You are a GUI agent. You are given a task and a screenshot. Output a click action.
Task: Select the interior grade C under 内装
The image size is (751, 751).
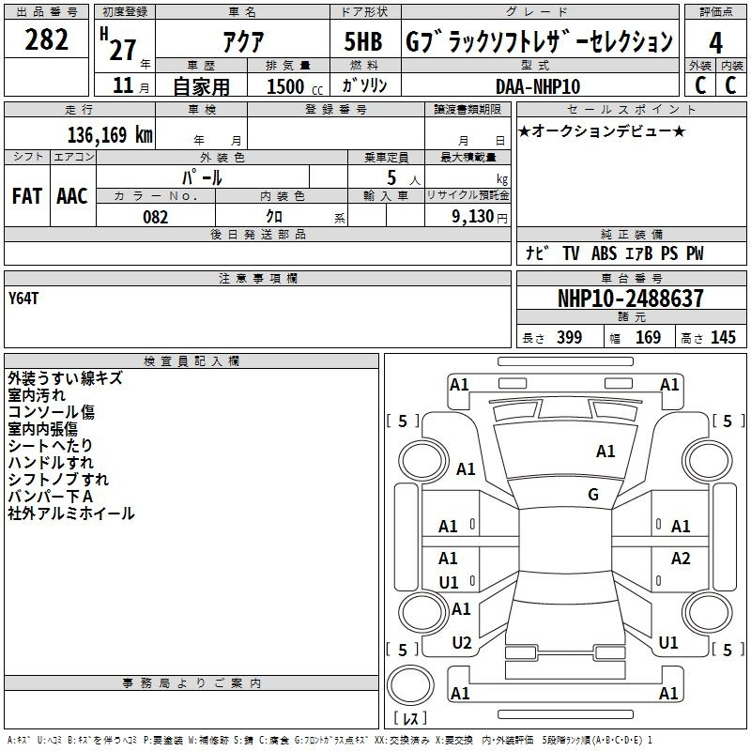(730, 84)
